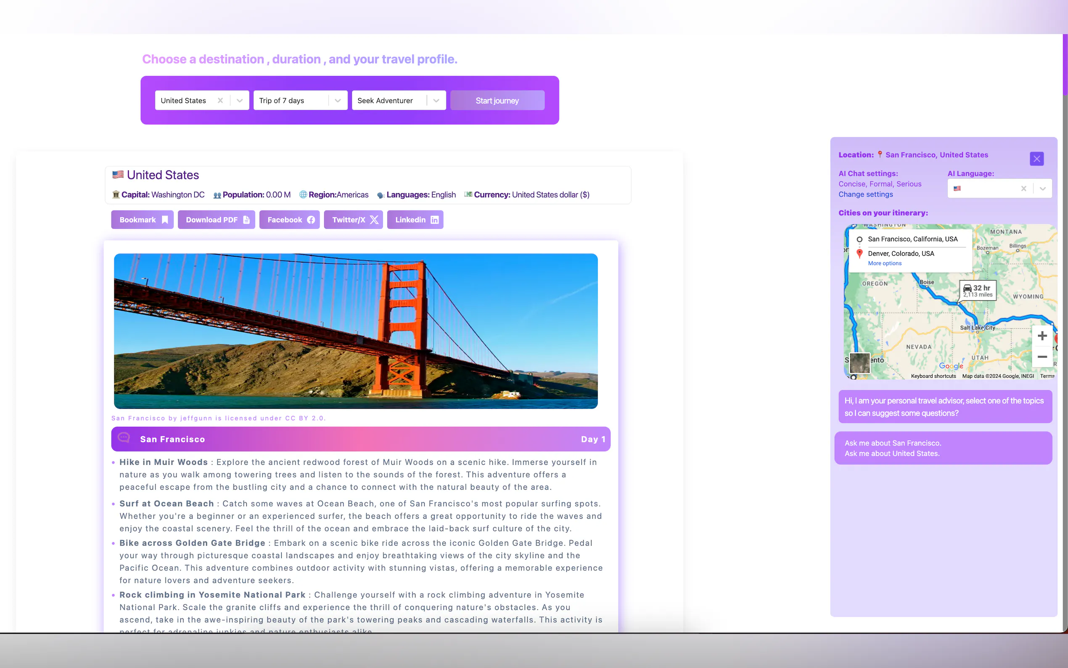Zoom out on the itinerary map
1068x668 pixels.
coord(1042,357)
